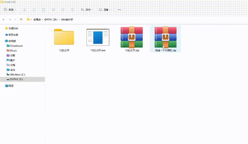Expand breadcrumb chevron after 此电脑
The height and width of the screenshot is (144, 248).
(x=43, y=20)
